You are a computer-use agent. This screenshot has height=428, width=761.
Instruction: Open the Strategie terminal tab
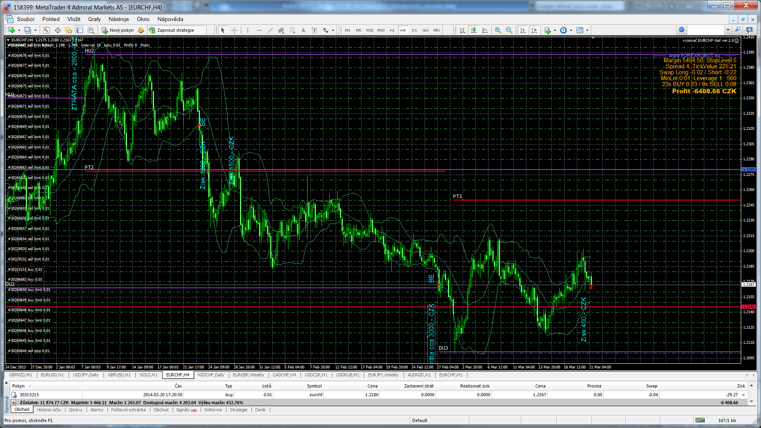coord(238,410)
